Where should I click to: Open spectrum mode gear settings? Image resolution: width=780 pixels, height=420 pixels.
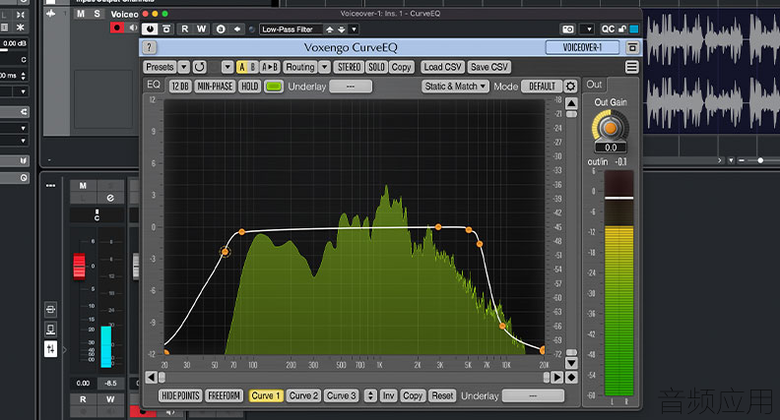tap(570, 87)
